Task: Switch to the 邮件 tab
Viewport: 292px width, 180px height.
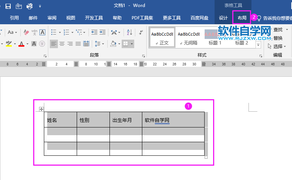Action: (x=33, y=18)
